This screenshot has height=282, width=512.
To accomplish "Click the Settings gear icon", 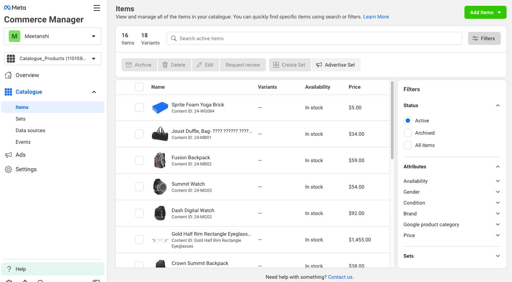I will (8, 169).
